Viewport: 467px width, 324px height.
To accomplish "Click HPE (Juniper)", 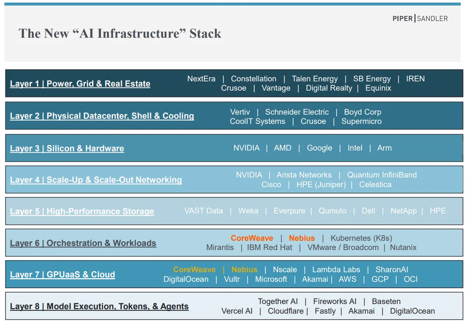I will (x=321, y=185).
